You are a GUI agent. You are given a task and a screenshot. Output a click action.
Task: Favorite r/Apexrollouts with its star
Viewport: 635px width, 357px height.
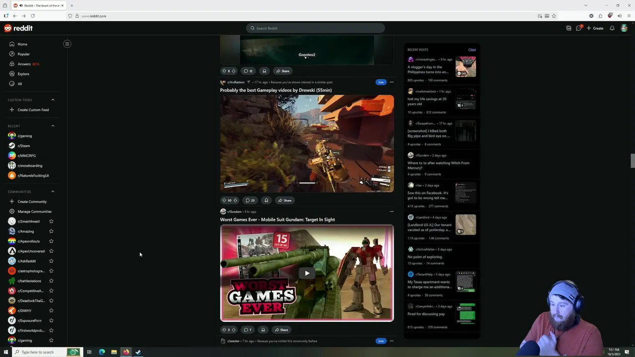(51, 241)
